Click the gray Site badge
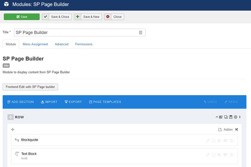This screenshot has height=167, width=251. 6,66
